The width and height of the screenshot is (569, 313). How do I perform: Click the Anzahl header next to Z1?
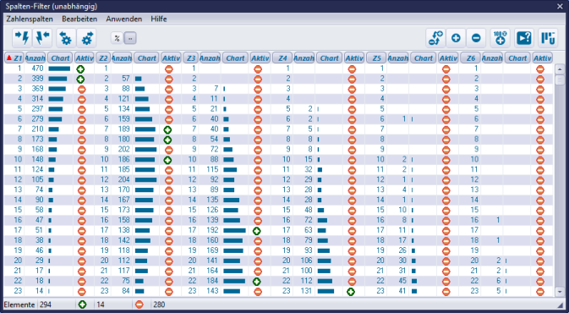(36, 58)
